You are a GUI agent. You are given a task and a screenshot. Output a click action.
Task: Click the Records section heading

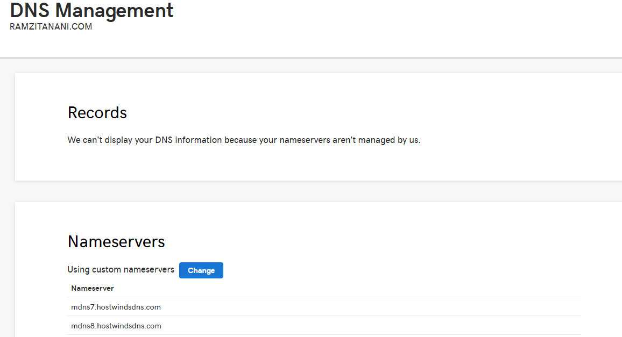97,112
